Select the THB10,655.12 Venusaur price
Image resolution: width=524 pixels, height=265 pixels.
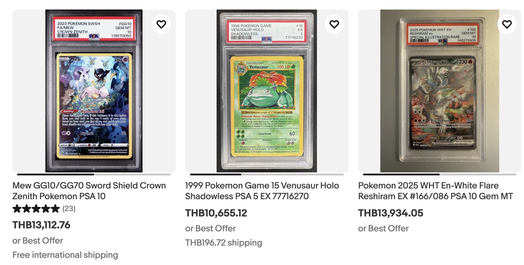point(216,213)
